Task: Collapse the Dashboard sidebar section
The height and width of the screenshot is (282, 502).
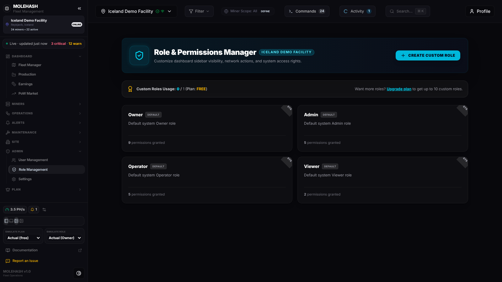Action: 44,56
